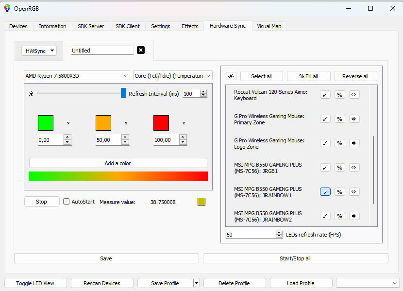Click the OpenRGB app logo in title bar

coord(7,8)
